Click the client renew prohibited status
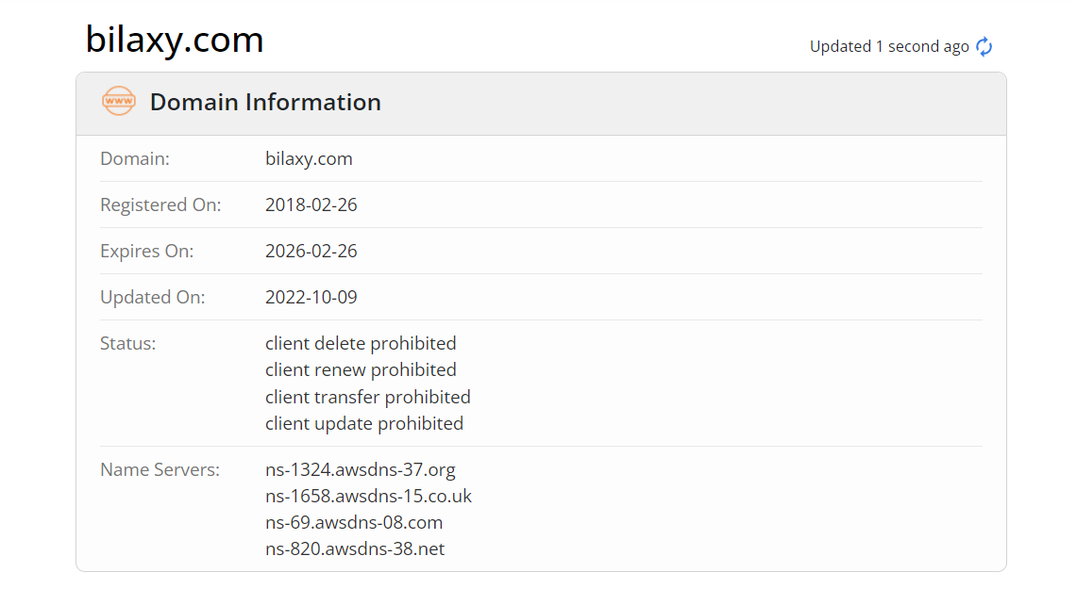The width and height of the screenshot is (1077, 589). pyautogui.click(x=361, y=369)
